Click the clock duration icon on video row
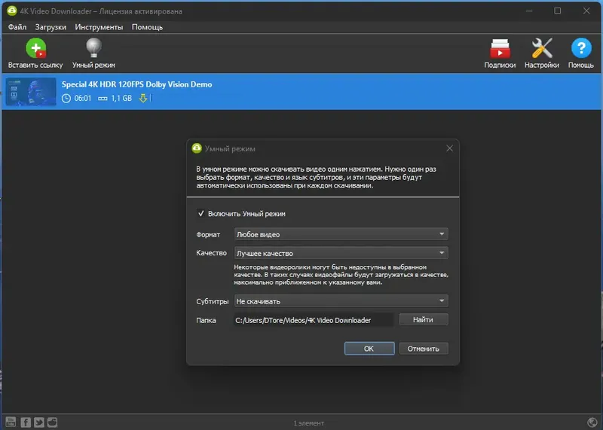Screen dimensions: 603x430 click(66, 99)
